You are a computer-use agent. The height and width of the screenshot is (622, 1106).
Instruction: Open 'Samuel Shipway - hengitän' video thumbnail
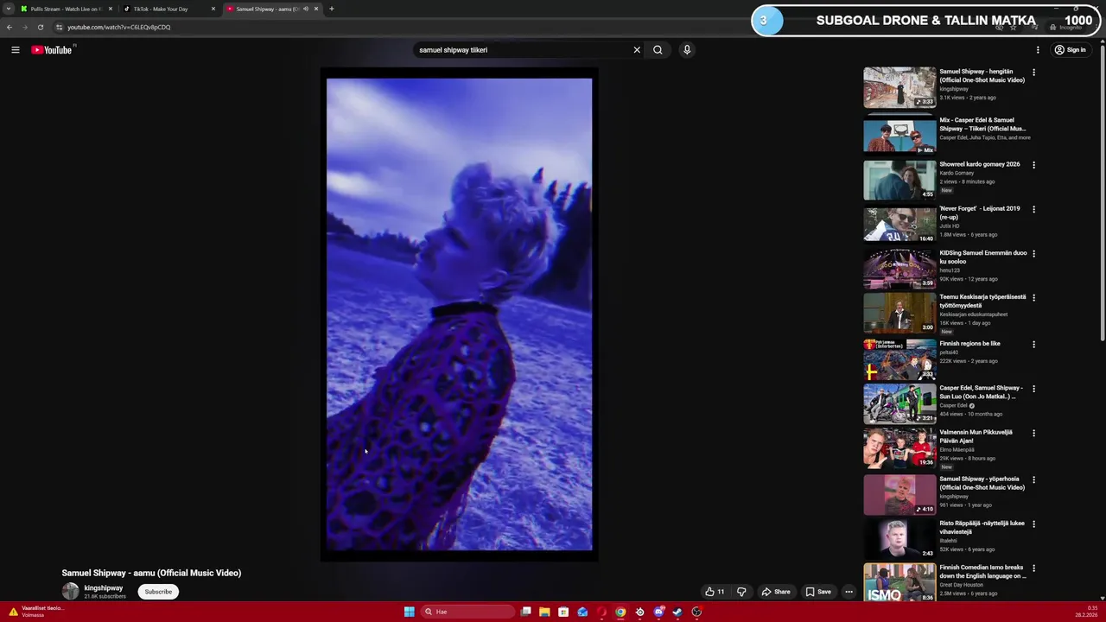pos(899,87)
